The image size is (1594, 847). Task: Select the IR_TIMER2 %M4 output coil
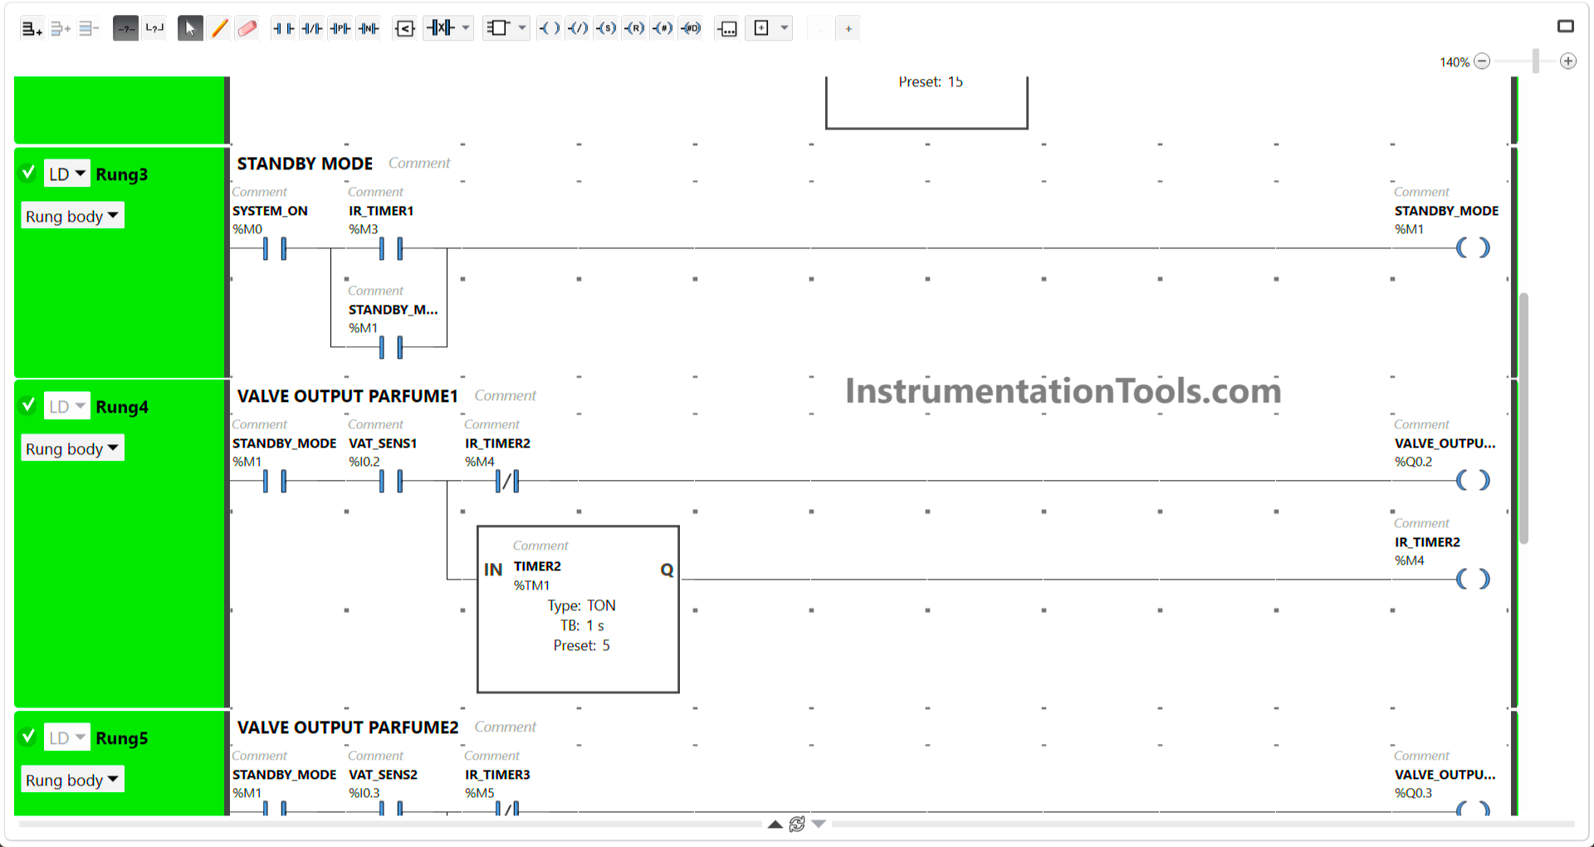(x=1474, y=579)
